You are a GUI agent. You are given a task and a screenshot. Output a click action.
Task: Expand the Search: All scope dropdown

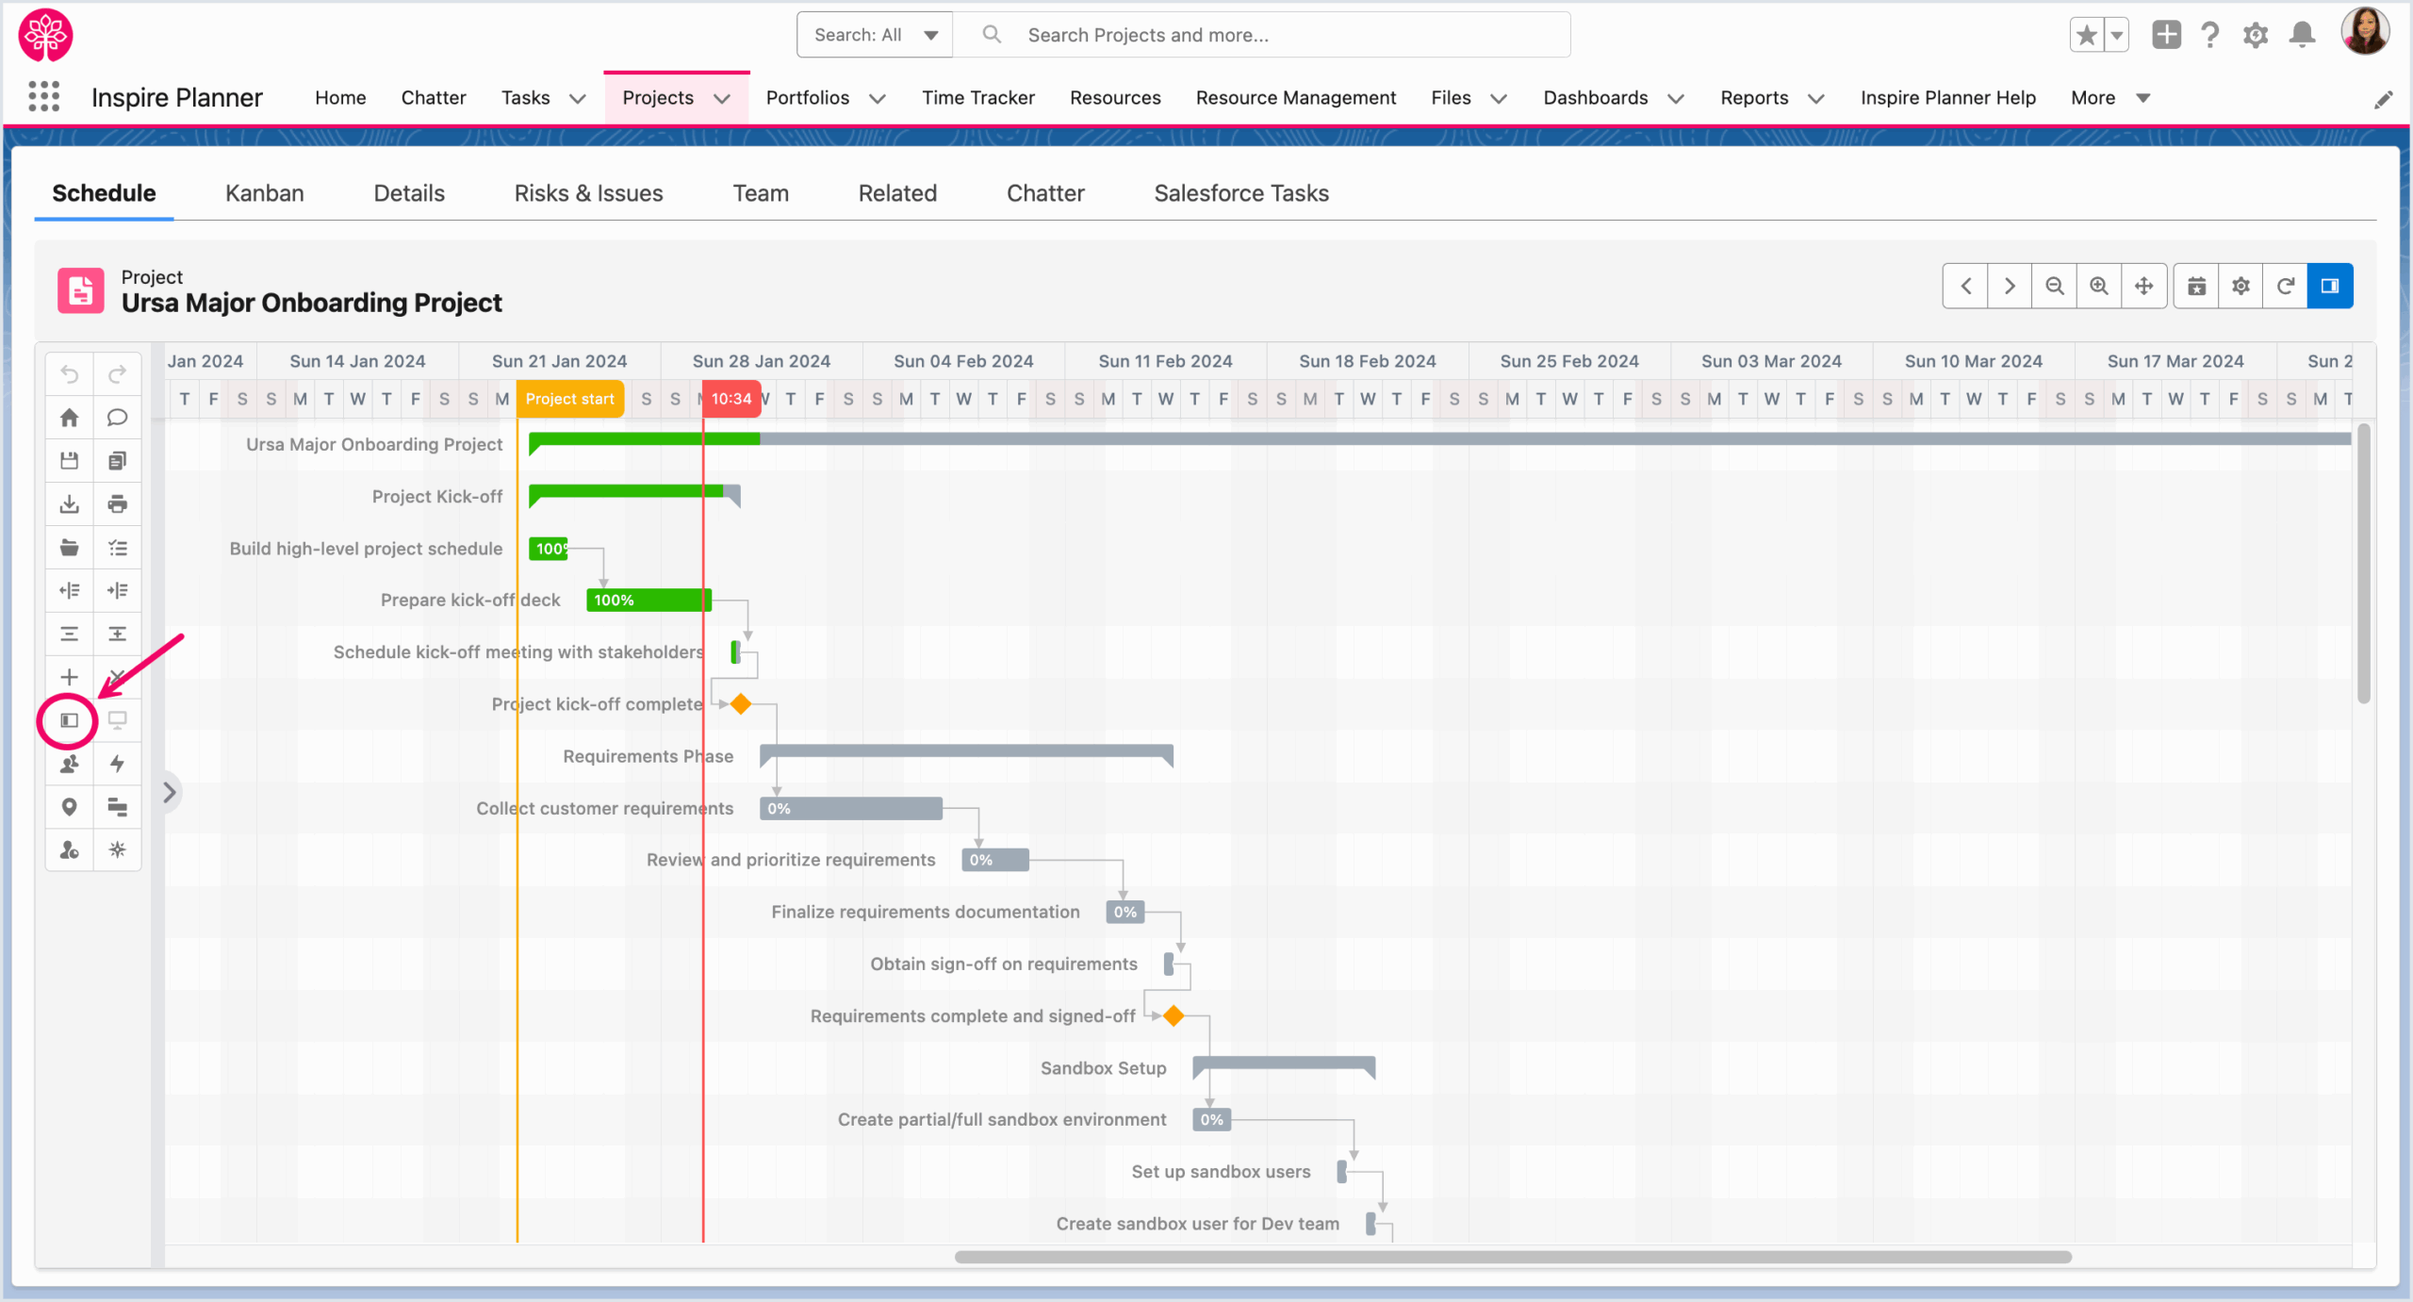[x=873, y=34]
